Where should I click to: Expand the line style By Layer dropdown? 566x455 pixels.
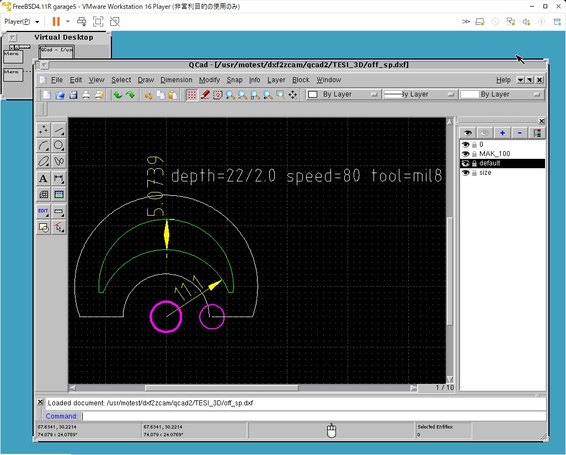click(501, 95)
